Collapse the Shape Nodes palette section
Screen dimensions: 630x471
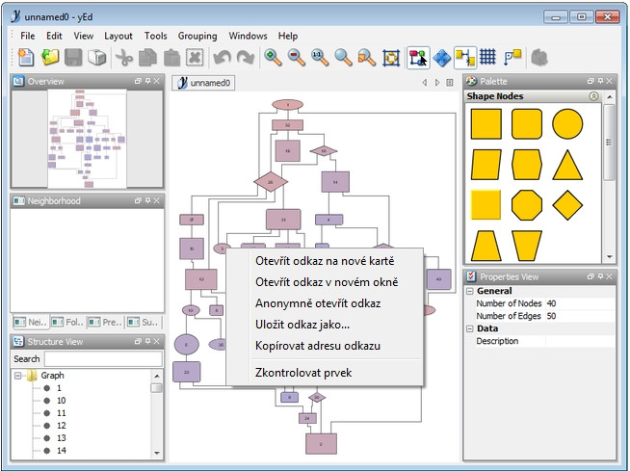point(593,96)
